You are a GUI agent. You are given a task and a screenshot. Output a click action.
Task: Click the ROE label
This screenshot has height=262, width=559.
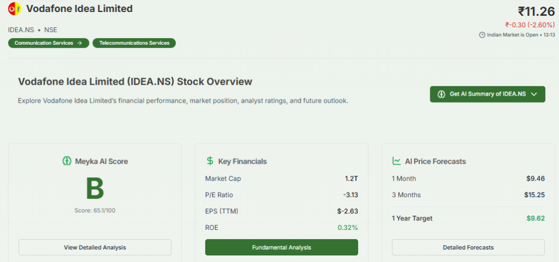point(211,228)
